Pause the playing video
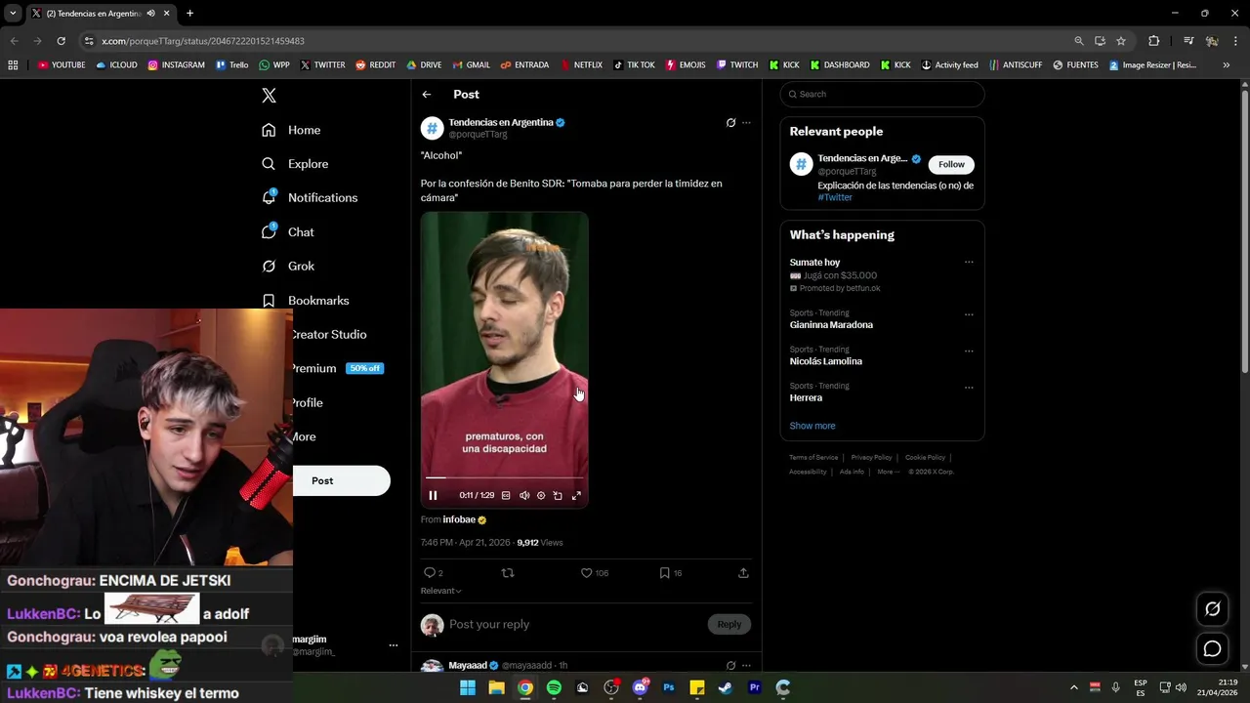1250x703 pixels. (x=434, y=495)
